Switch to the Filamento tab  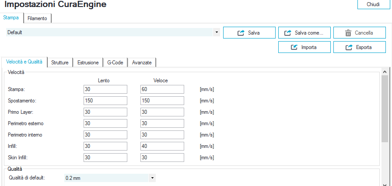37,18
